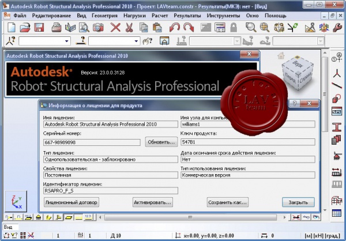The image size is (346, 241).
Task: Open the Файл menu
Action: pos(20,16)
